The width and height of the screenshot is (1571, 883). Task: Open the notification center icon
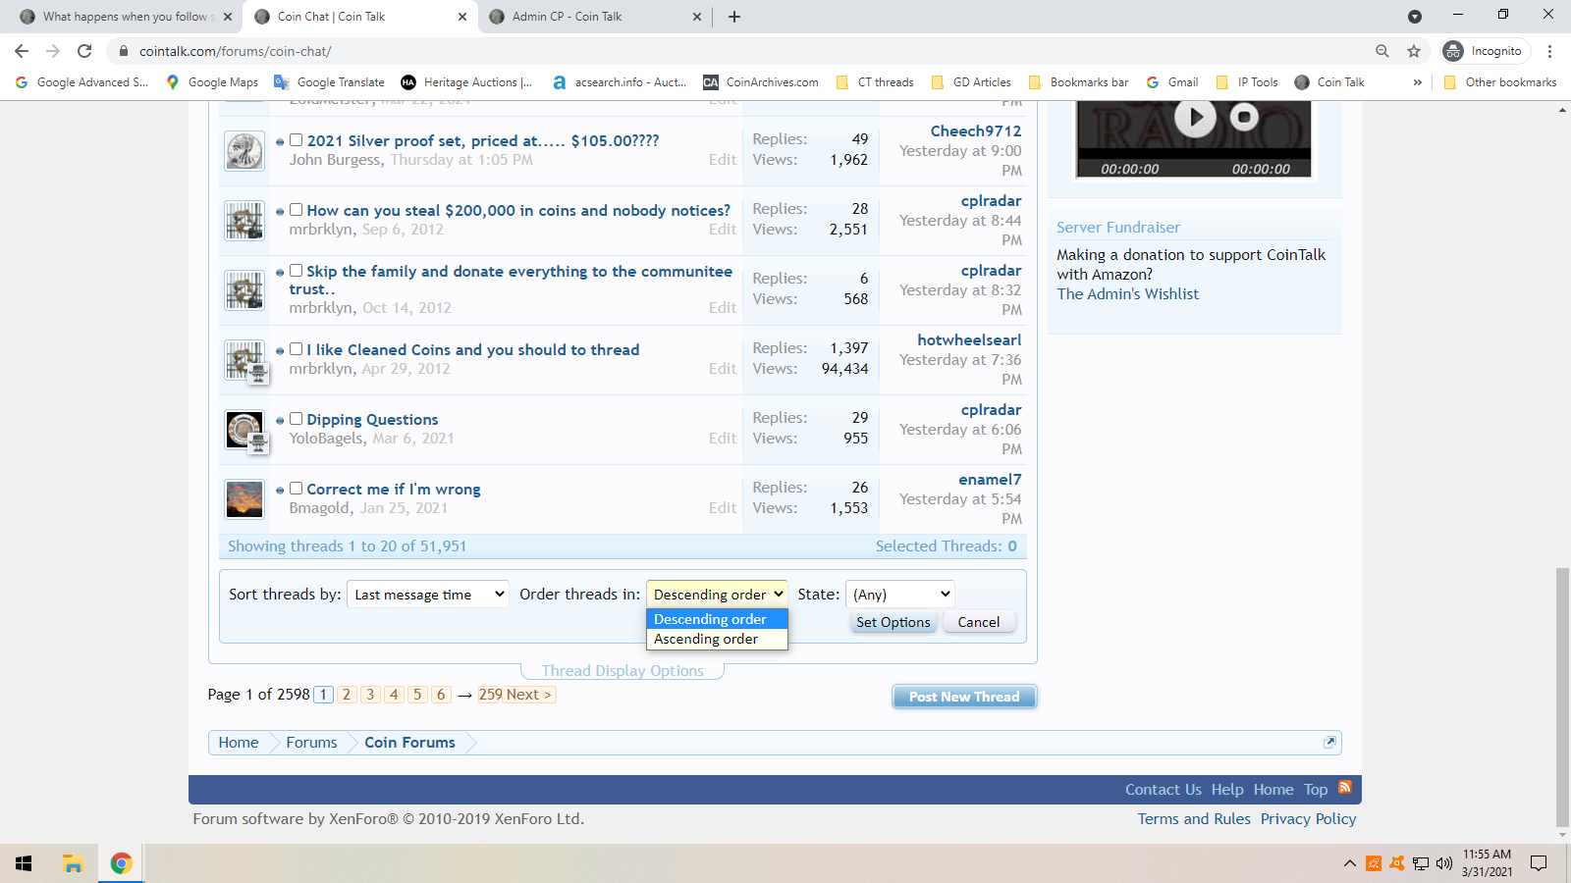point(1539,863)
